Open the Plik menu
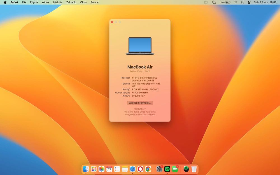 point(24,2)
